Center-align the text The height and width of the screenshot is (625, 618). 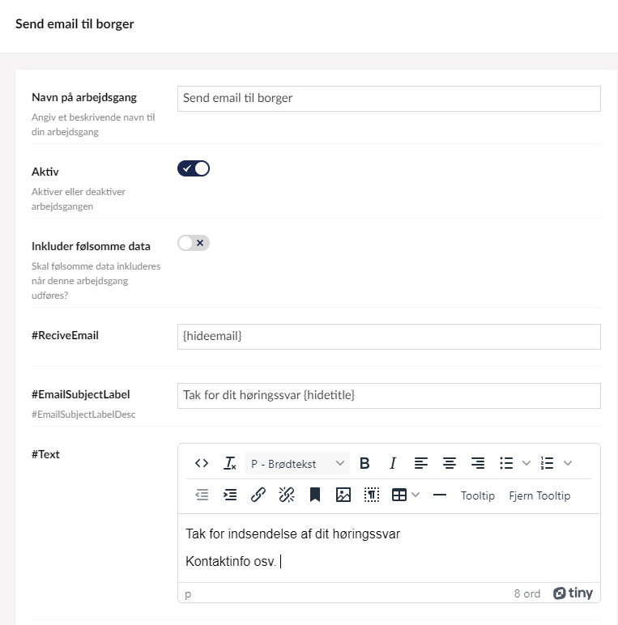pos(449,463)
